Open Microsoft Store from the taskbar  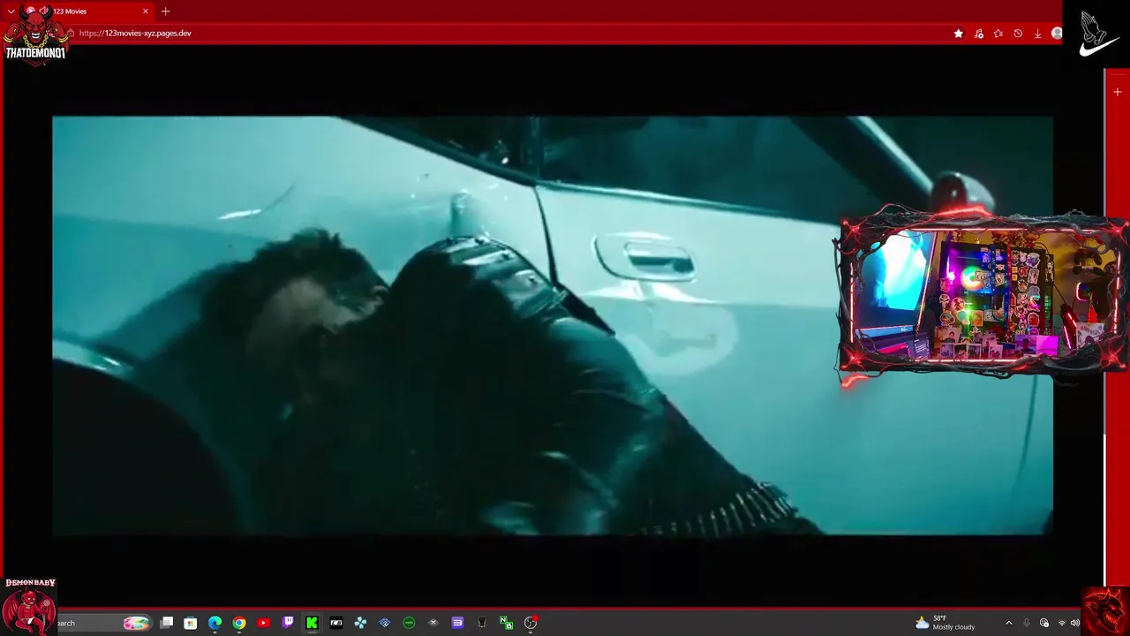coord(190,623)
